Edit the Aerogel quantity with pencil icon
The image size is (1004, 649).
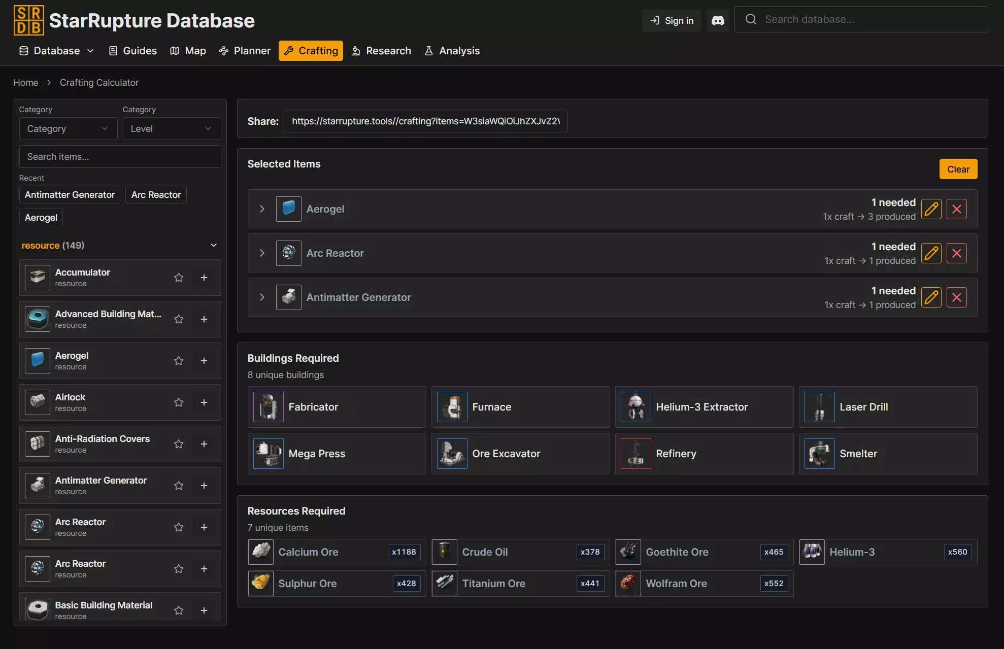(931, 209)
